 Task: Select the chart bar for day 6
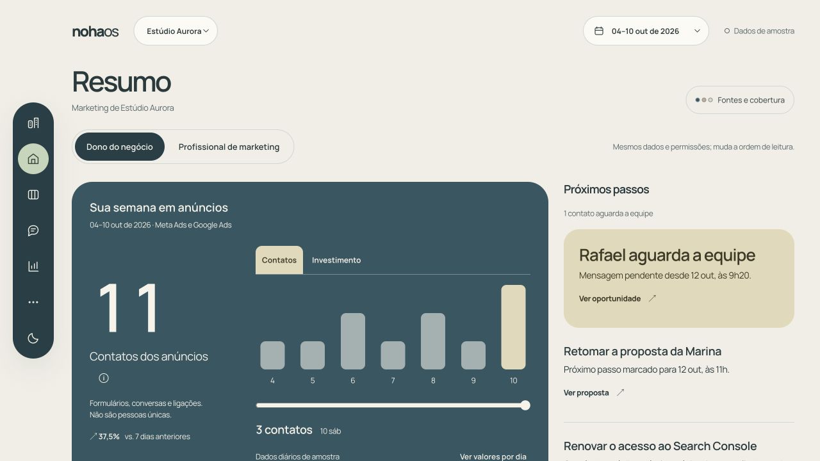click(x=353, y=341)
